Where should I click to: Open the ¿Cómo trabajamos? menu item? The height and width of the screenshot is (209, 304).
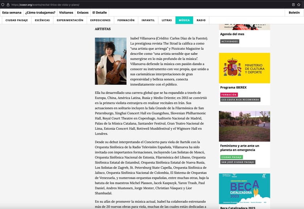[40, 13]
